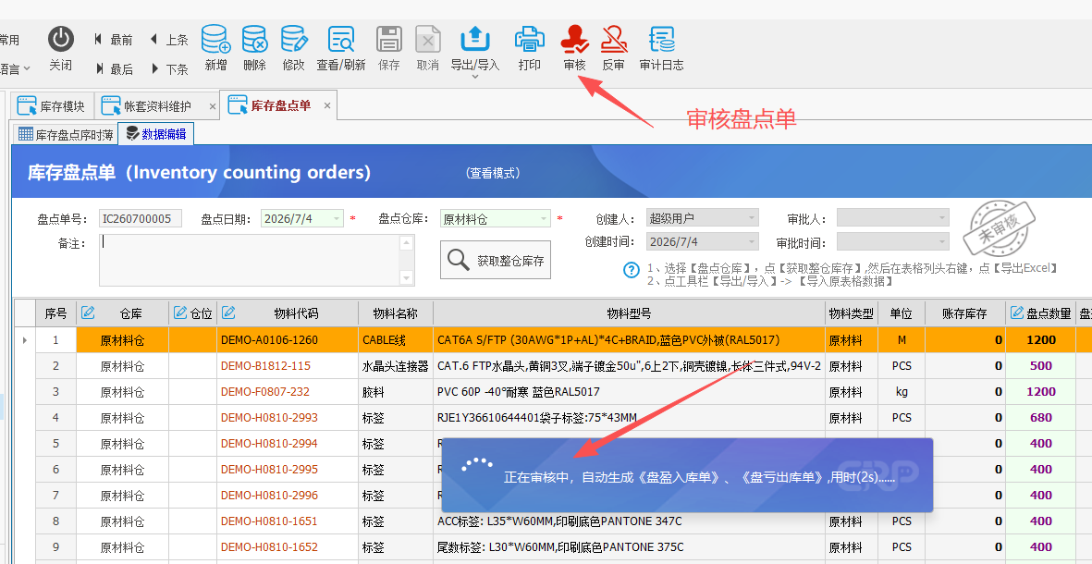
Task: Click the 删除 delete record icon
Action: click(x=255, y=39)
